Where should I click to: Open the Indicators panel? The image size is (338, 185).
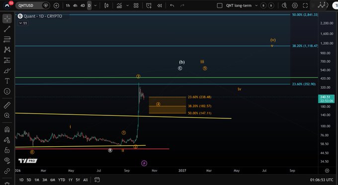point(119,5)
